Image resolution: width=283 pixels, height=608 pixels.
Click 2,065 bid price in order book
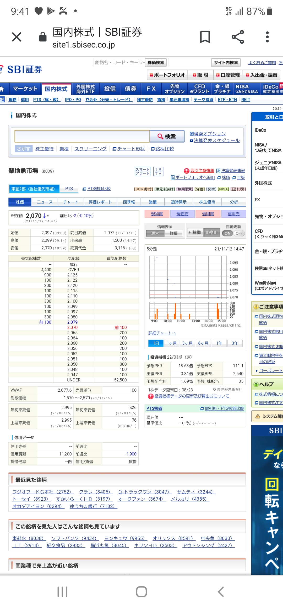coord(73,333)
